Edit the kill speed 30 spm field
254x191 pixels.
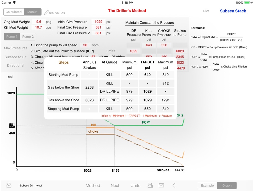click(85, 45)
